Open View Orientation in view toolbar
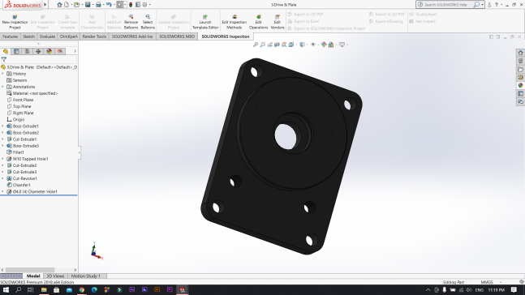The height and width of the screenshot is (295, 525). [291, 44]
